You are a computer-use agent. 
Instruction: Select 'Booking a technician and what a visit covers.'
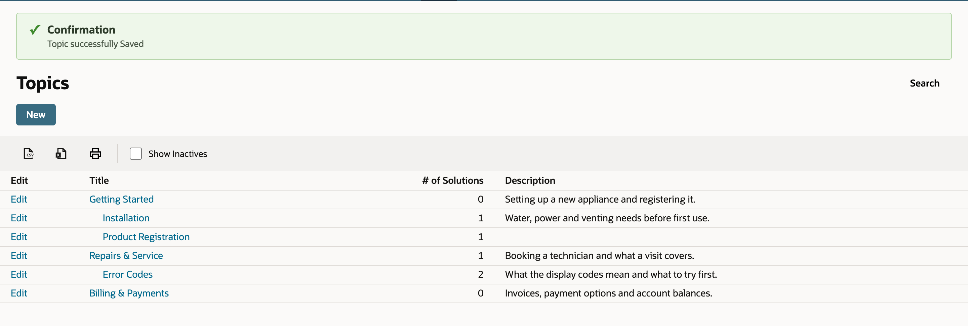tap(599, 256)
